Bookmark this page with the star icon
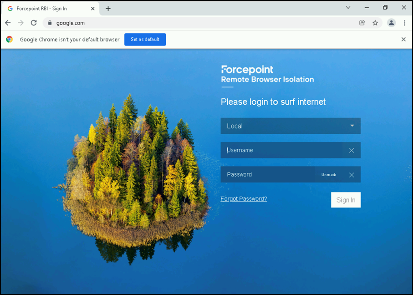 pyautogui.click(x=375, y=23)
